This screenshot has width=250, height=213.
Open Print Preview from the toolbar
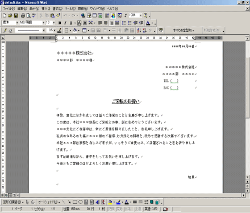click(28, 15)
